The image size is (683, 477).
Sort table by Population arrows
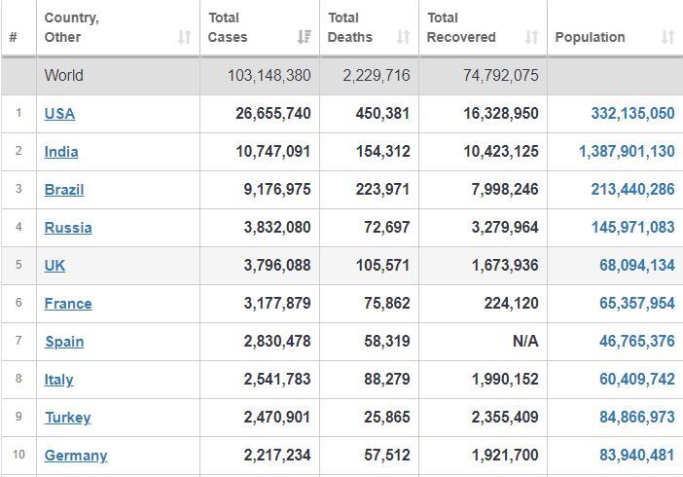[667, 37]
